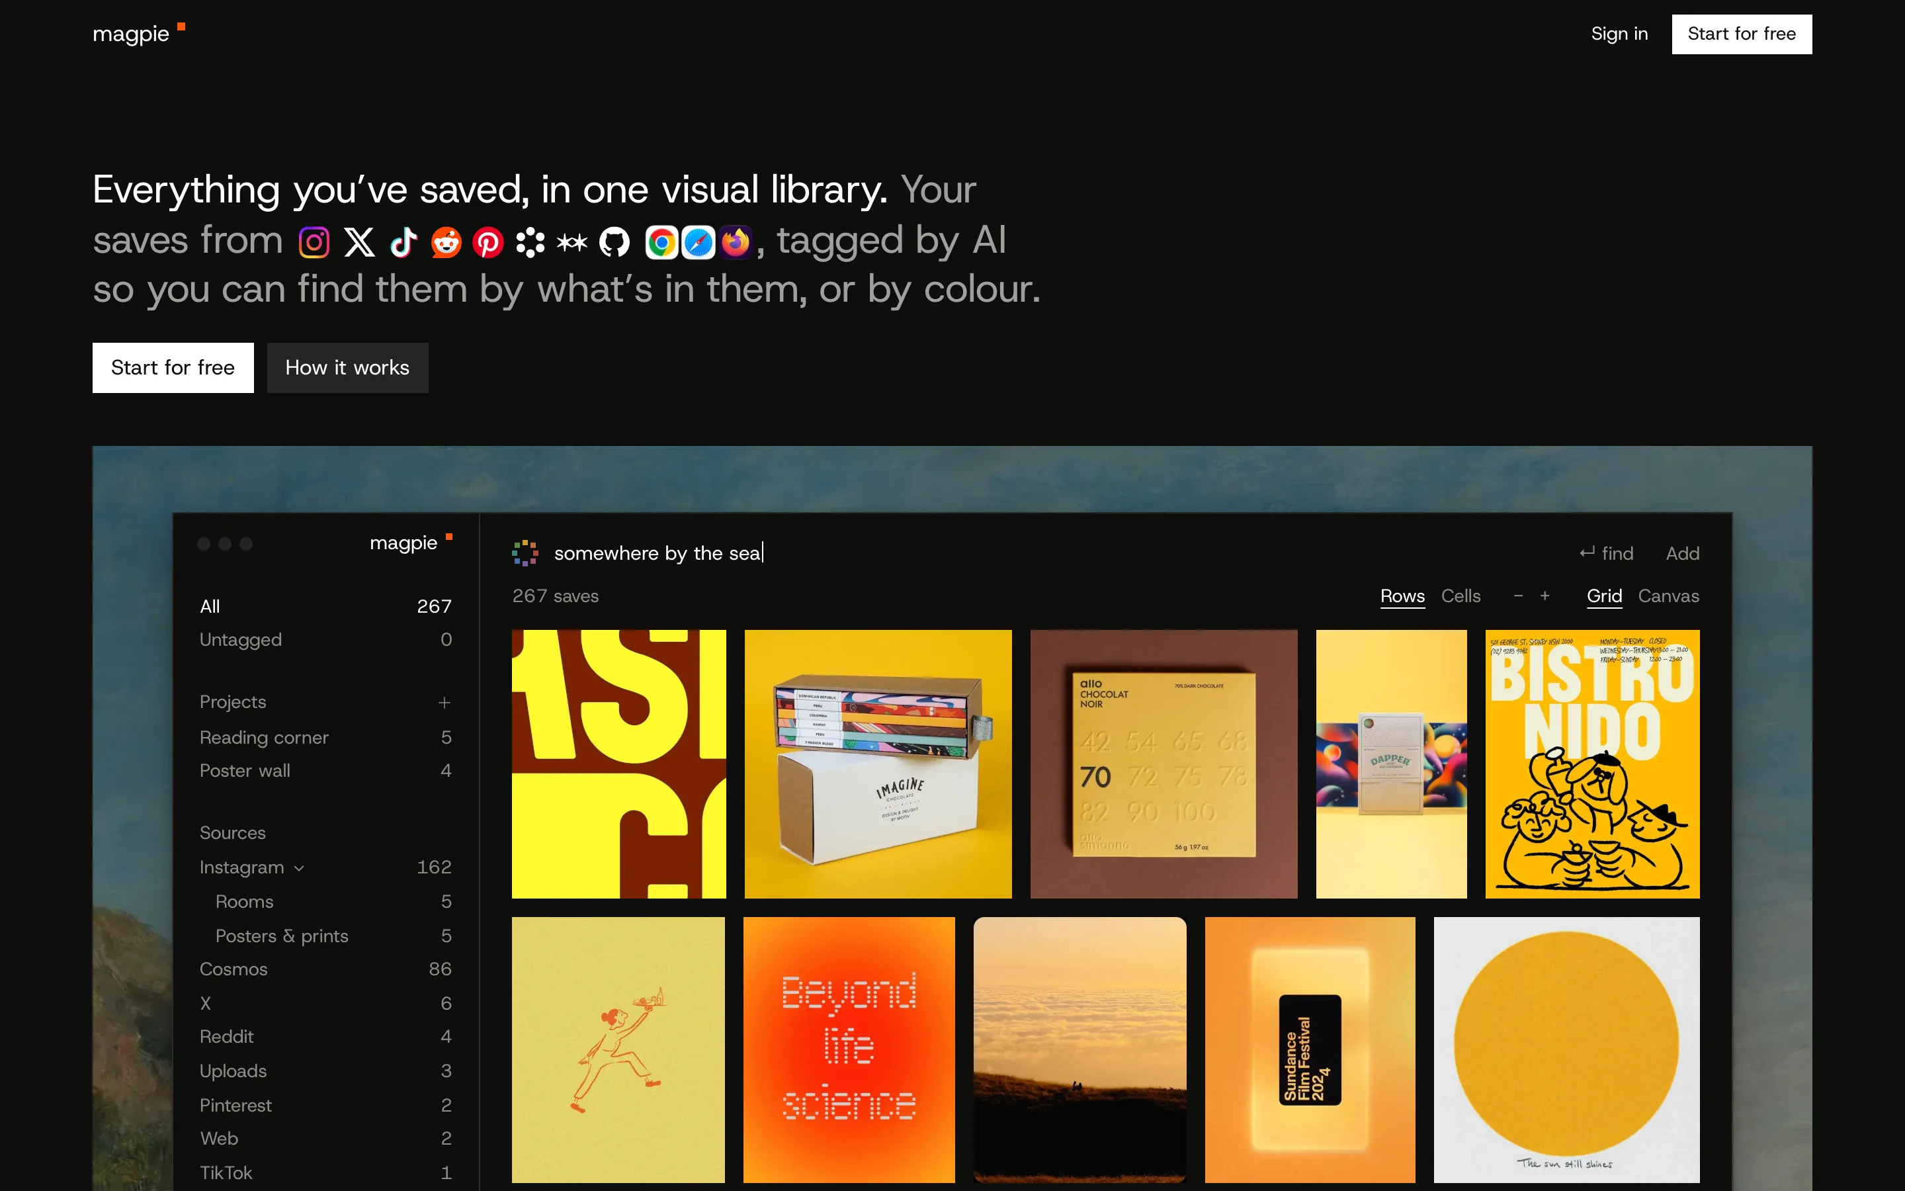Click the Safari browser icon
This screenshot has height=1191, width=1905.
point(698,243)
